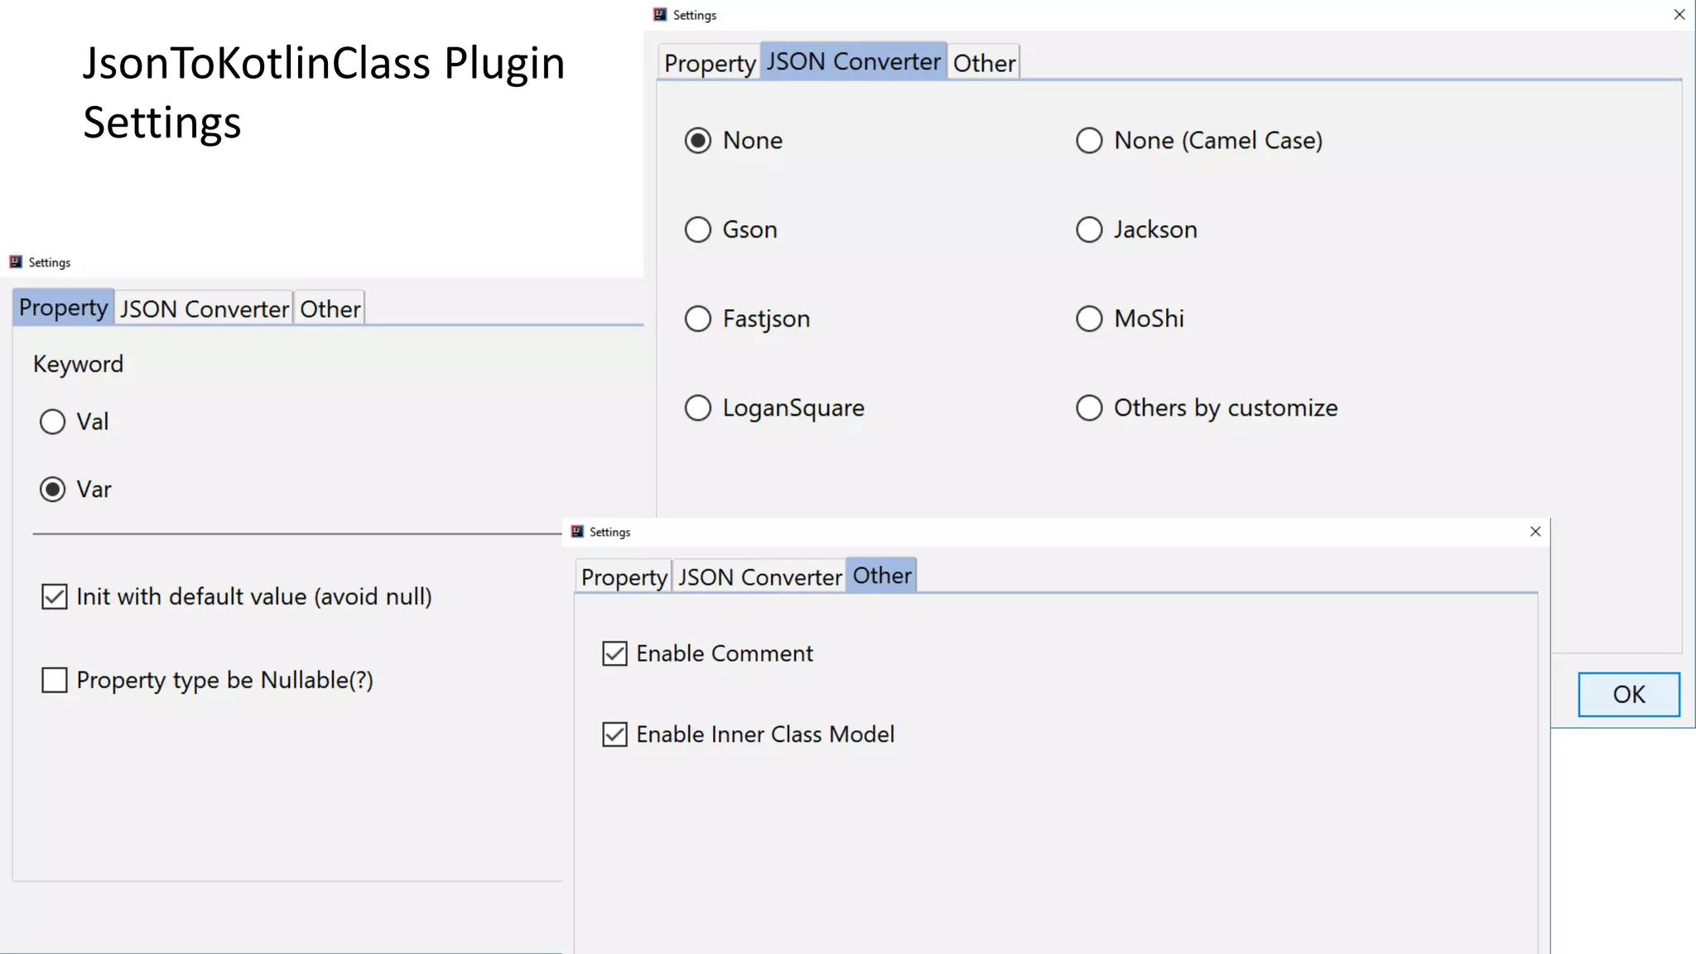1696x954 pixels.
Task: Click the OK button
Action: click(x=1629, y=694)
